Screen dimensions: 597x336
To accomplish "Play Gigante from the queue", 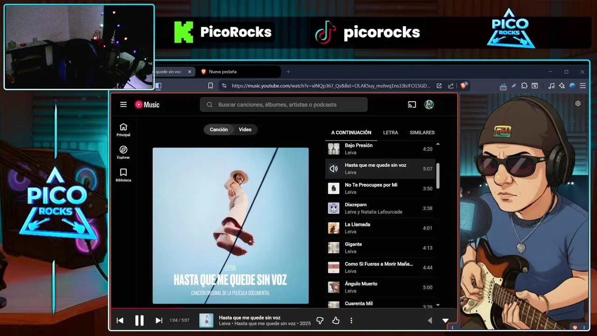I will coord(380,248).
